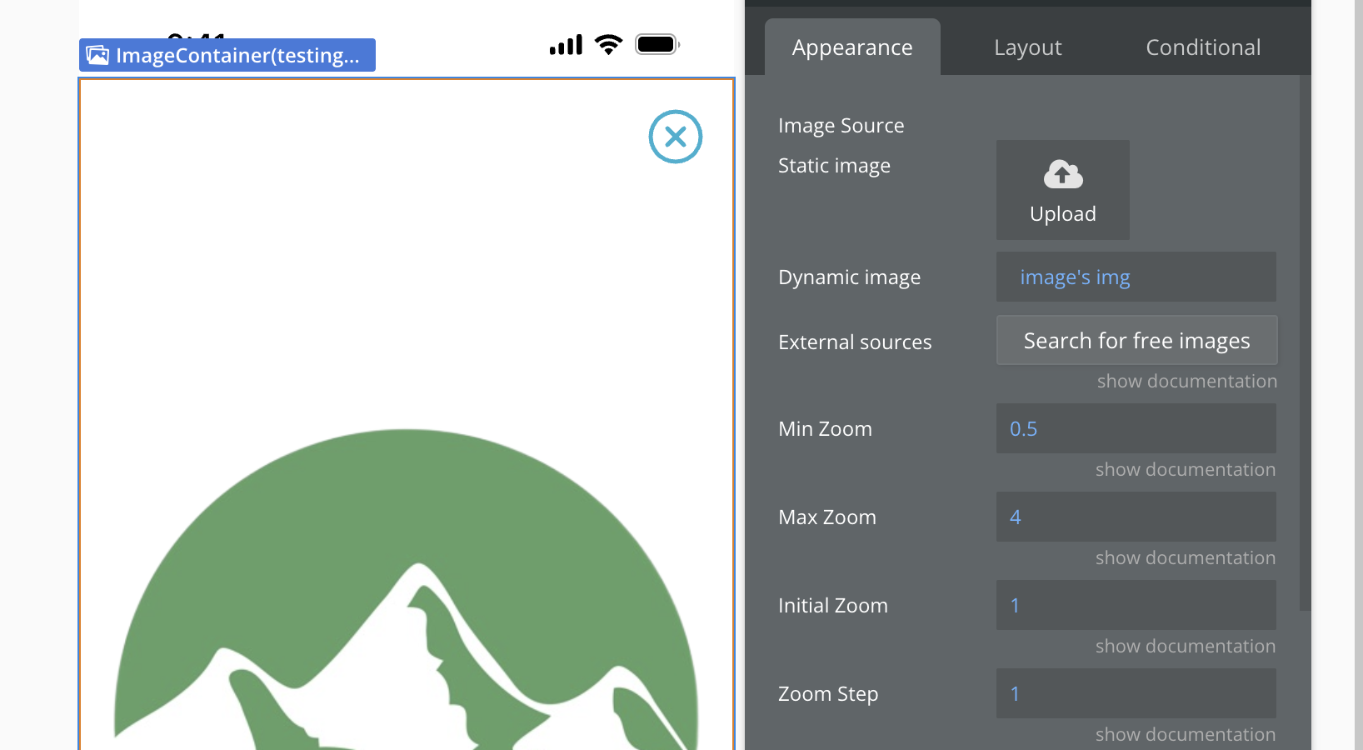The width and height of the screenshot is (1363, 750).
Task: Open show documentation link under Min Zoom
Action: click(1185, 469)
